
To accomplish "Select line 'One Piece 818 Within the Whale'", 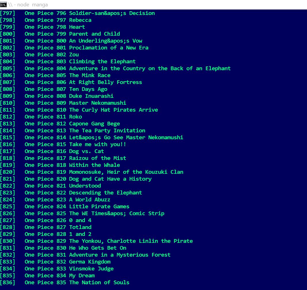I will (x=72, y=165).
